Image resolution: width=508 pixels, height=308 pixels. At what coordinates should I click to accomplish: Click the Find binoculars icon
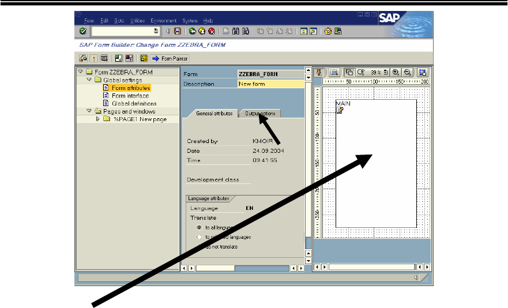point(235,31)
